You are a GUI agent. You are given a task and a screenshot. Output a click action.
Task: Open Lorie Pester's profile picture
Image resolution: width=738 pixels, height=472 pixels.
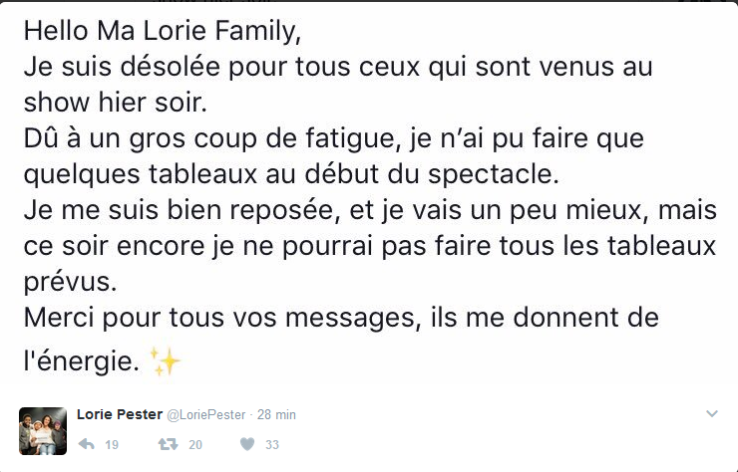click(43, 430)
